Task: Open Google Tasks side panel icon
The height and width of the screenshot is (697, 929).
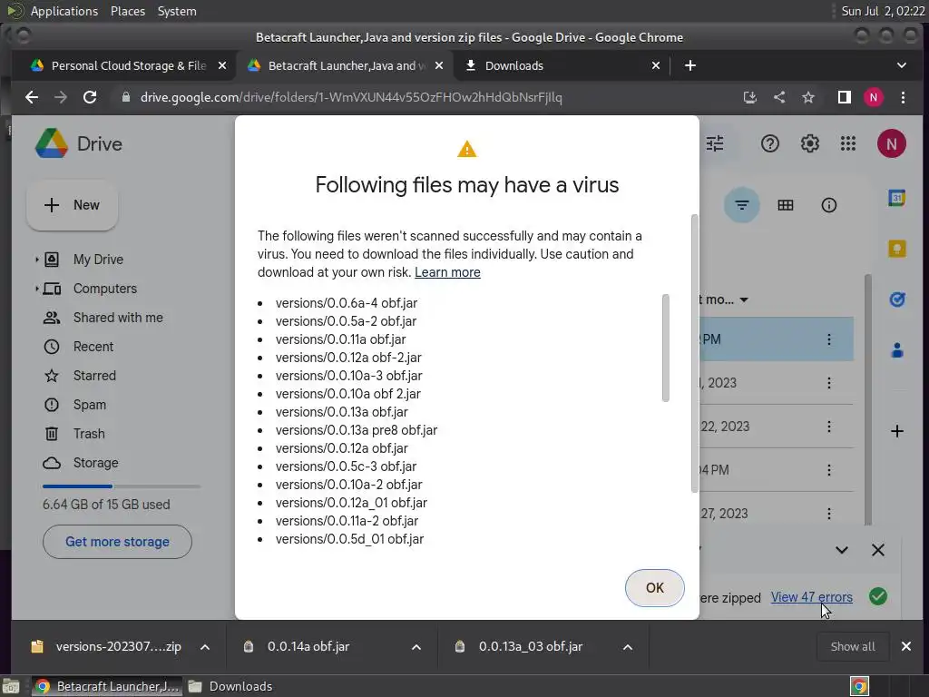Action: 897,299
